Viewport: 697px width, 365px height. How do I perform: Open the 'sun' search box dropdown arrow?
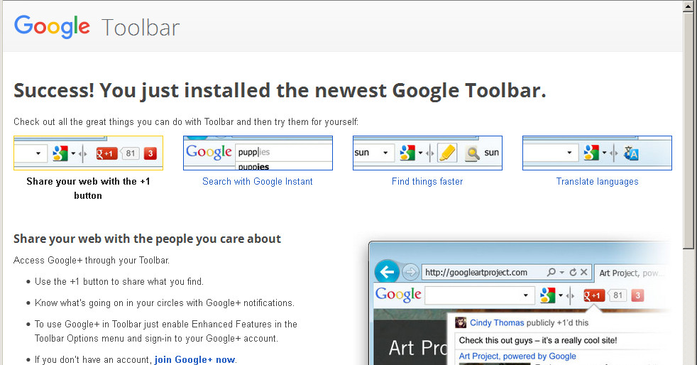tap(385, 153)
